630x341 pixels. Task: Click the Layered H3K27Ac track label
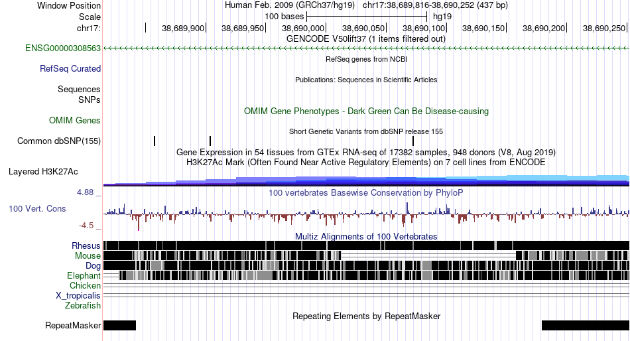[x=43, y=172]
